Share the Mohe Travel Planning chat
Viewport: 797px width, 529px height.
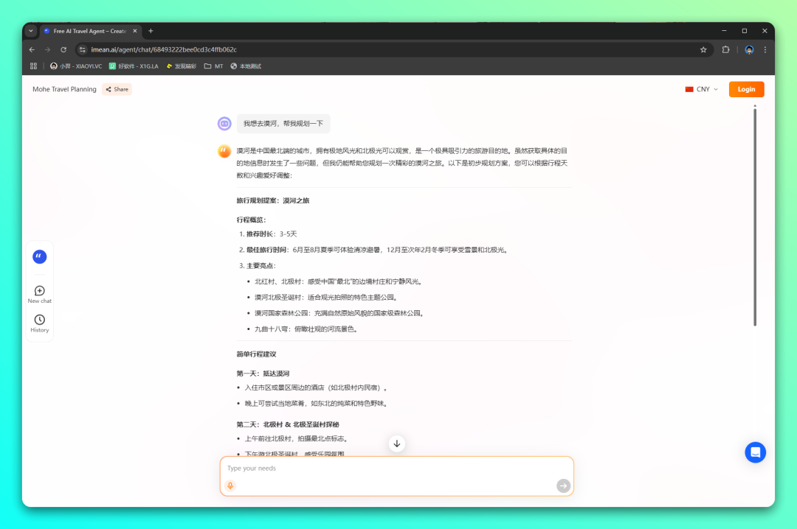click(x=117, y=89)
